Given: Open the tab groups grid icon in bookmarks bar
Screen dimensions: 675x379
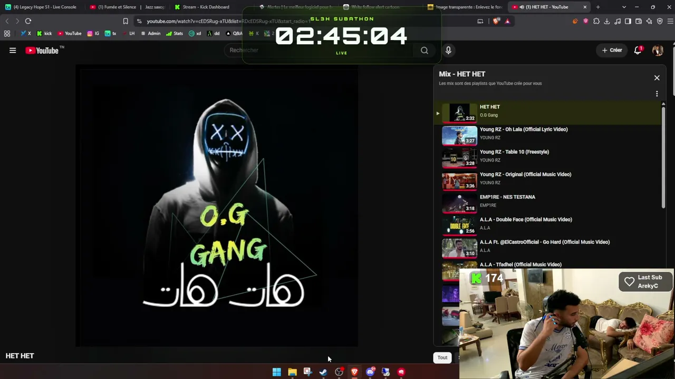Looking at the screenshot, I should pos(7,33).
